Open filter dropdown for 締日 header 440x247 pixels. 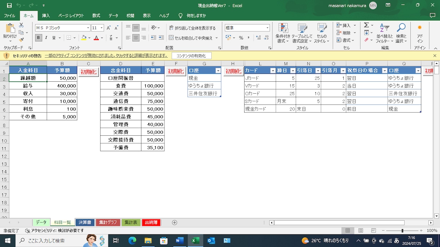coord(292,71)
